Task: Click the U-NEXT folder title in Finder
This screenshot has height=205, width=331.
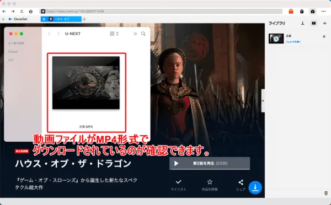Action: [73, 34]
